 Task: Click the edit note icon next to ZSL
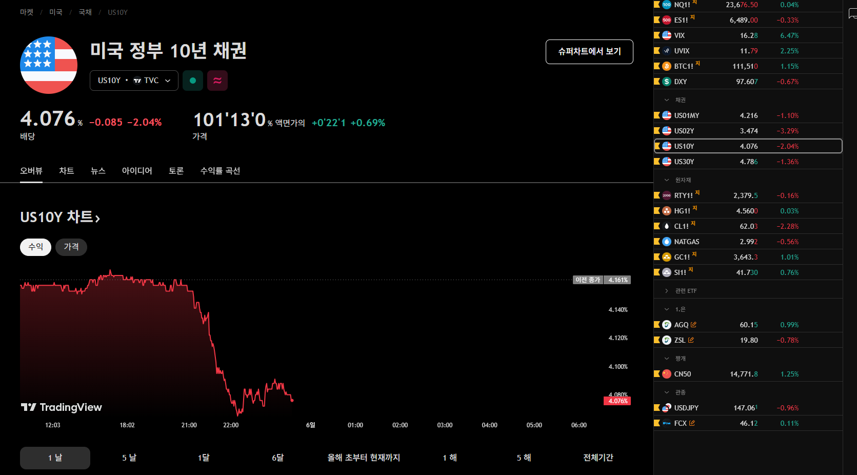click(x=691, y=340)
